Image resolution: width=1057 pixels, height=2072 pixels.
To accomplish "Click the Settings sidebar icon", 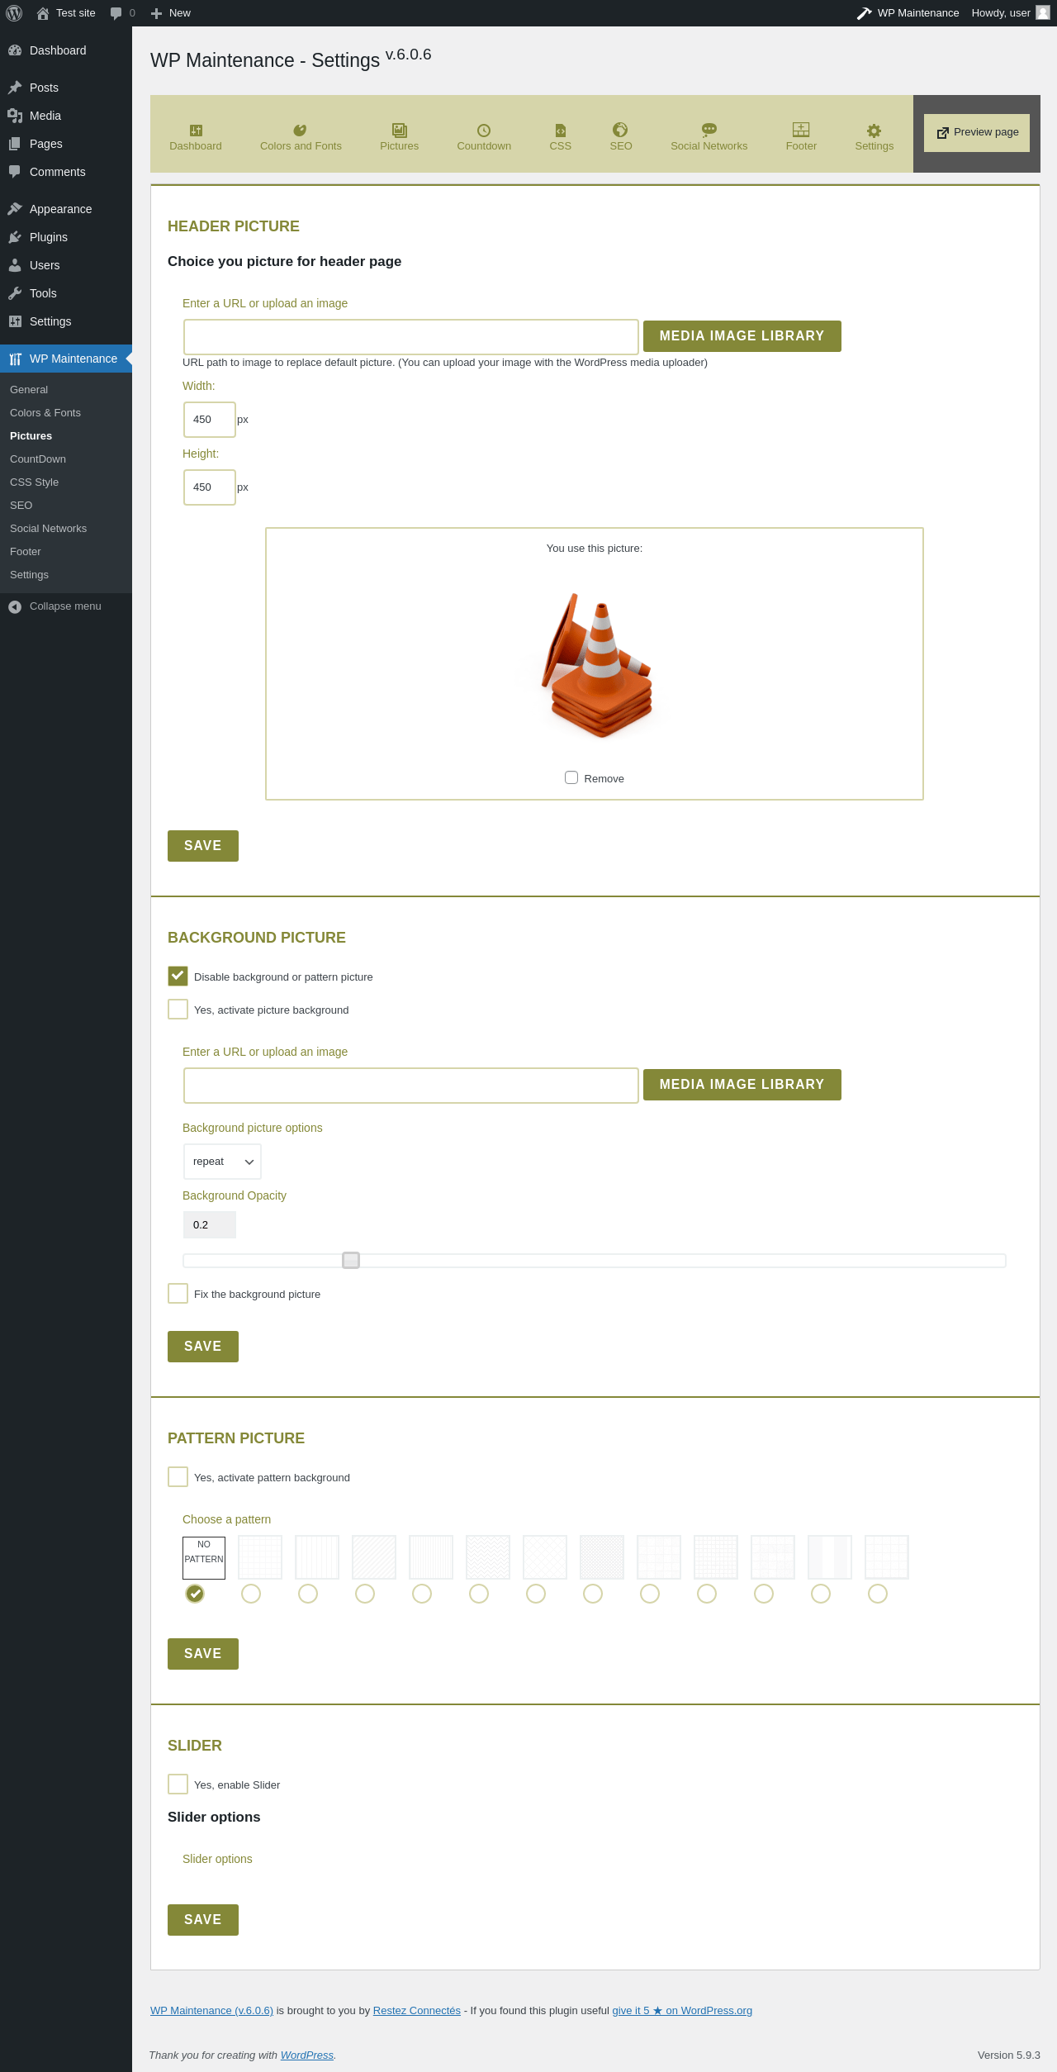I will (15, 321).
